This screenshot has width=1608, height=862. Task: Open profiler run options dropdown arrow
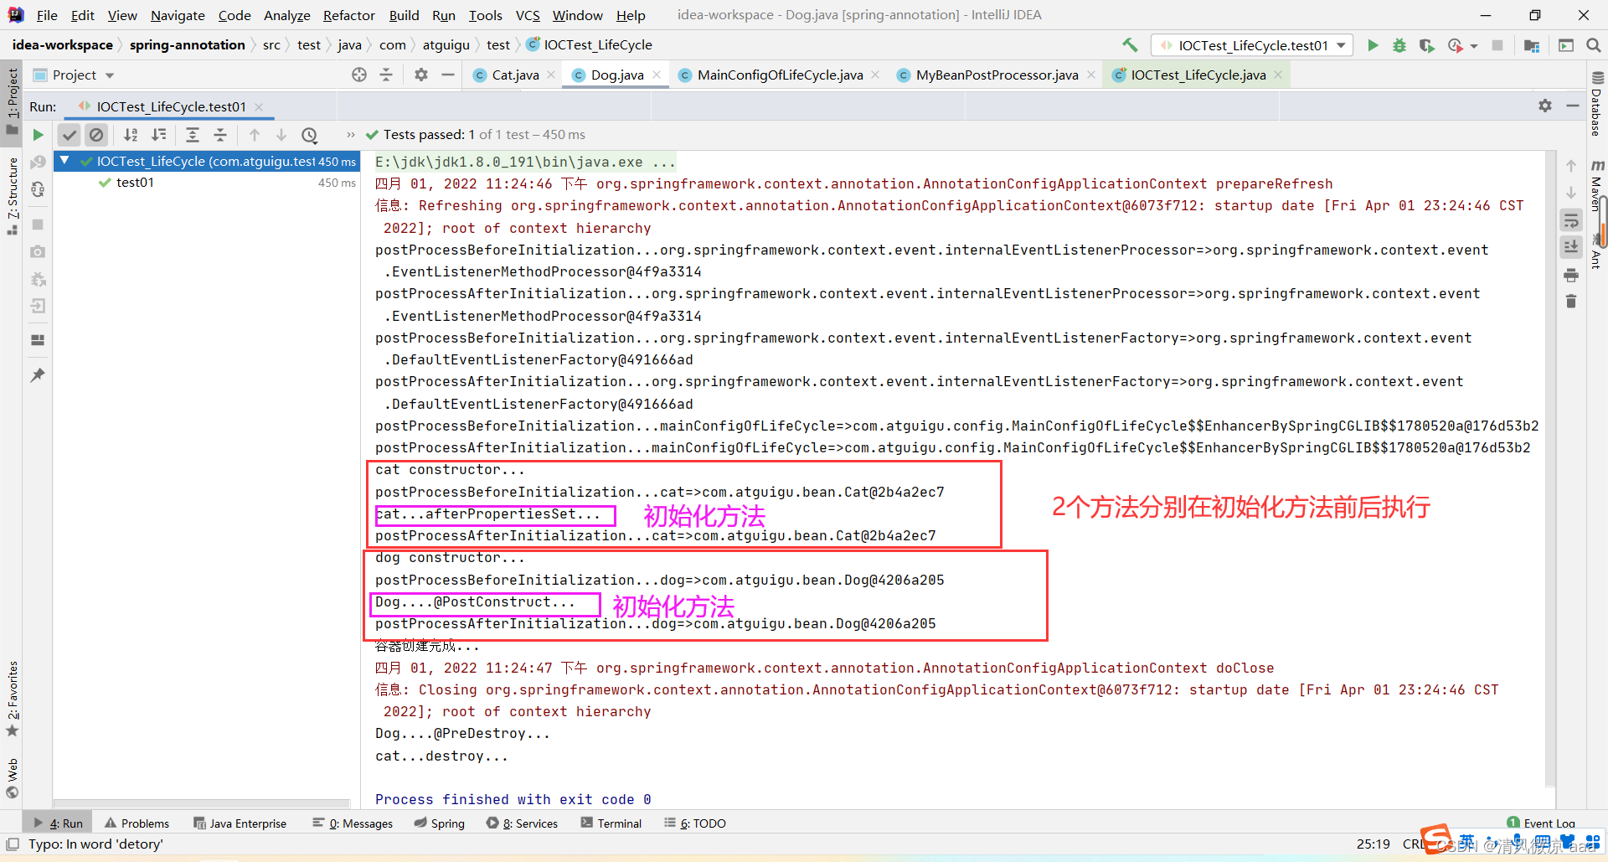click(x=1474, y=46)
